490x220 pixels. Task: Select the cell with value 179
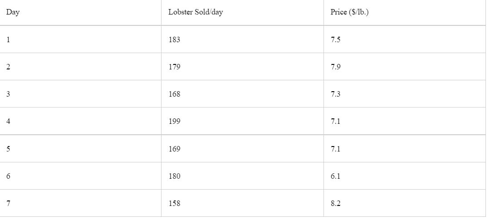click(242, 67)
